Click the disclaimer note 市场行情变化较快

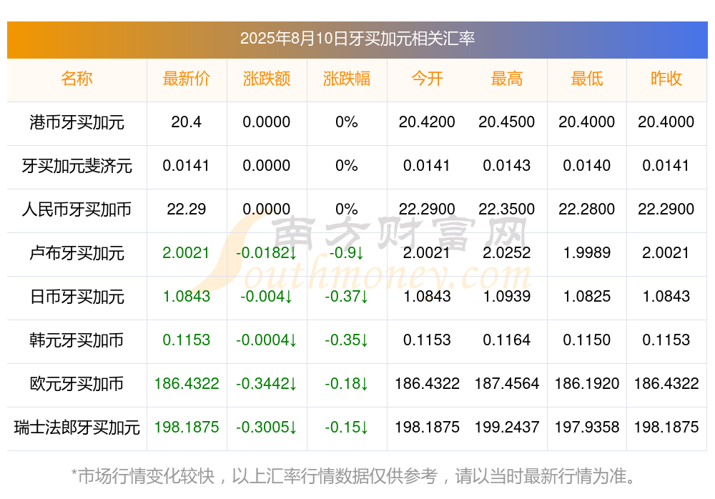353,476
